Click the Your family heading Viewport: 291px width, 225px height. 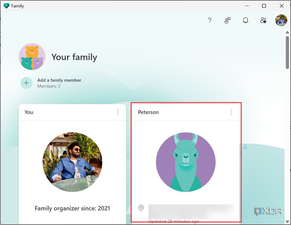74,57
